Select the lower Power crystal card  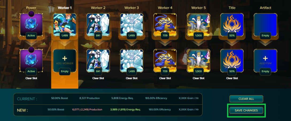[x=31, y=60]
